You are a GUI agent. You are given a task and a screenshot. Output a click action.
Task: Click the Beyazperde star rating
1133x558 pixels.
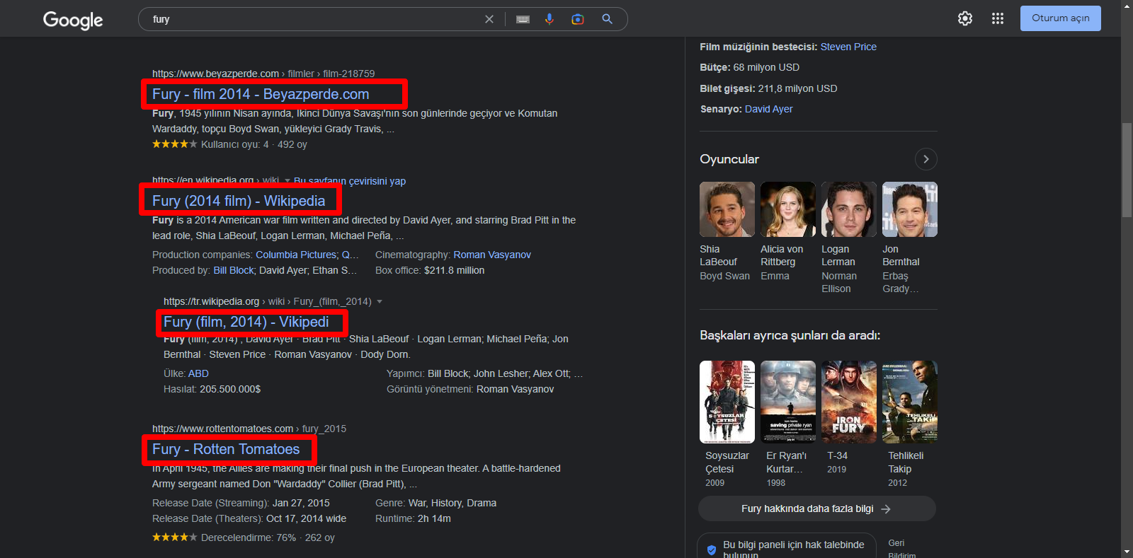click(x=174, y=144)
